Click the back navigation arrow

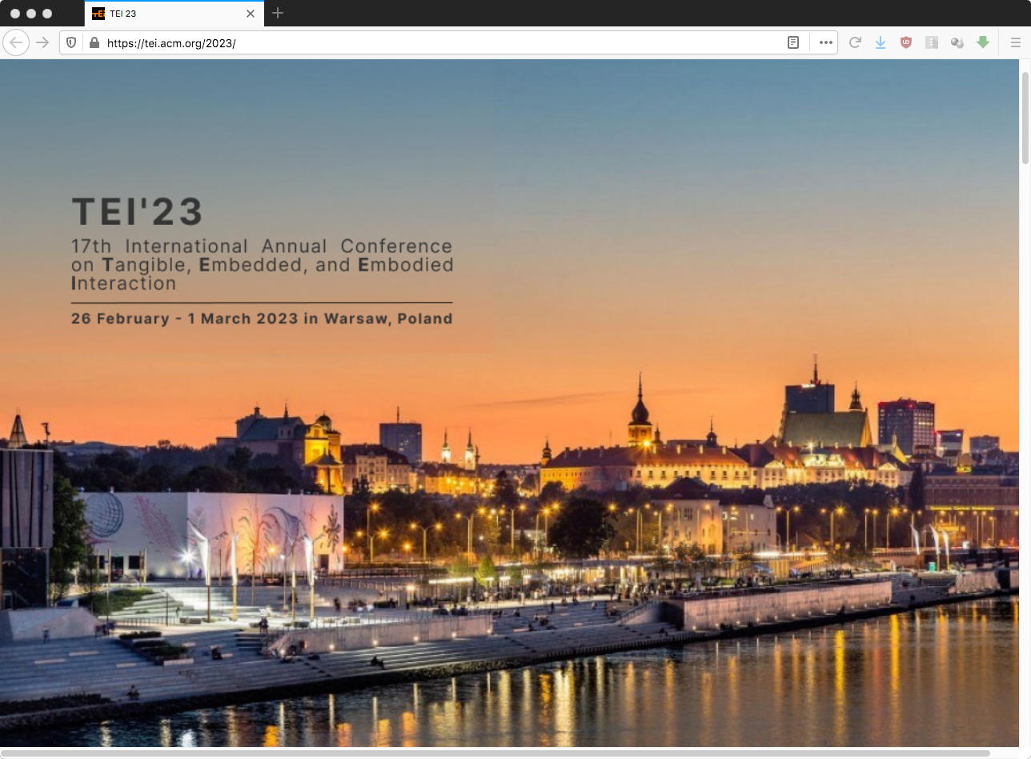(16, 42)
